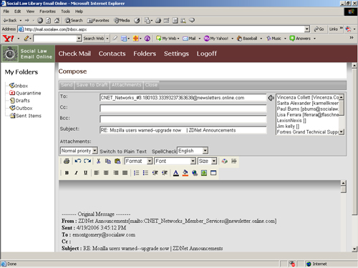Screen dimensions: 358x268
Task: Click the undo arrow icon
Action: 78,162
